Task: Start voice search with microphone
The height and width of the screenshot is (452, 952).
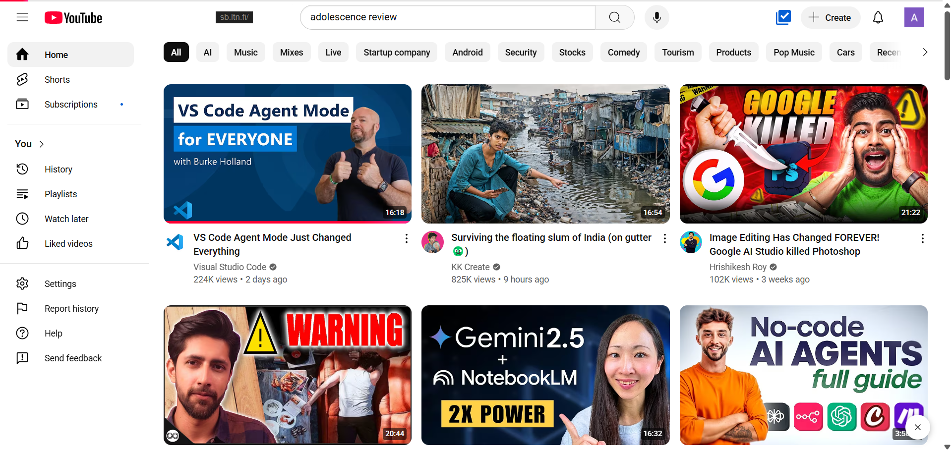Action: coord(657,17)
